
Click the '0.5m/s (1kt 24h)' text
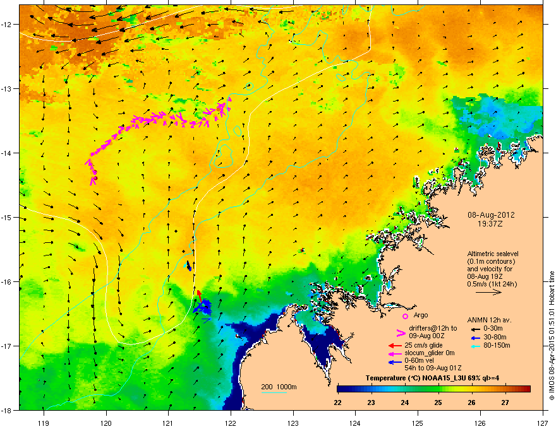tap(492, 284)
